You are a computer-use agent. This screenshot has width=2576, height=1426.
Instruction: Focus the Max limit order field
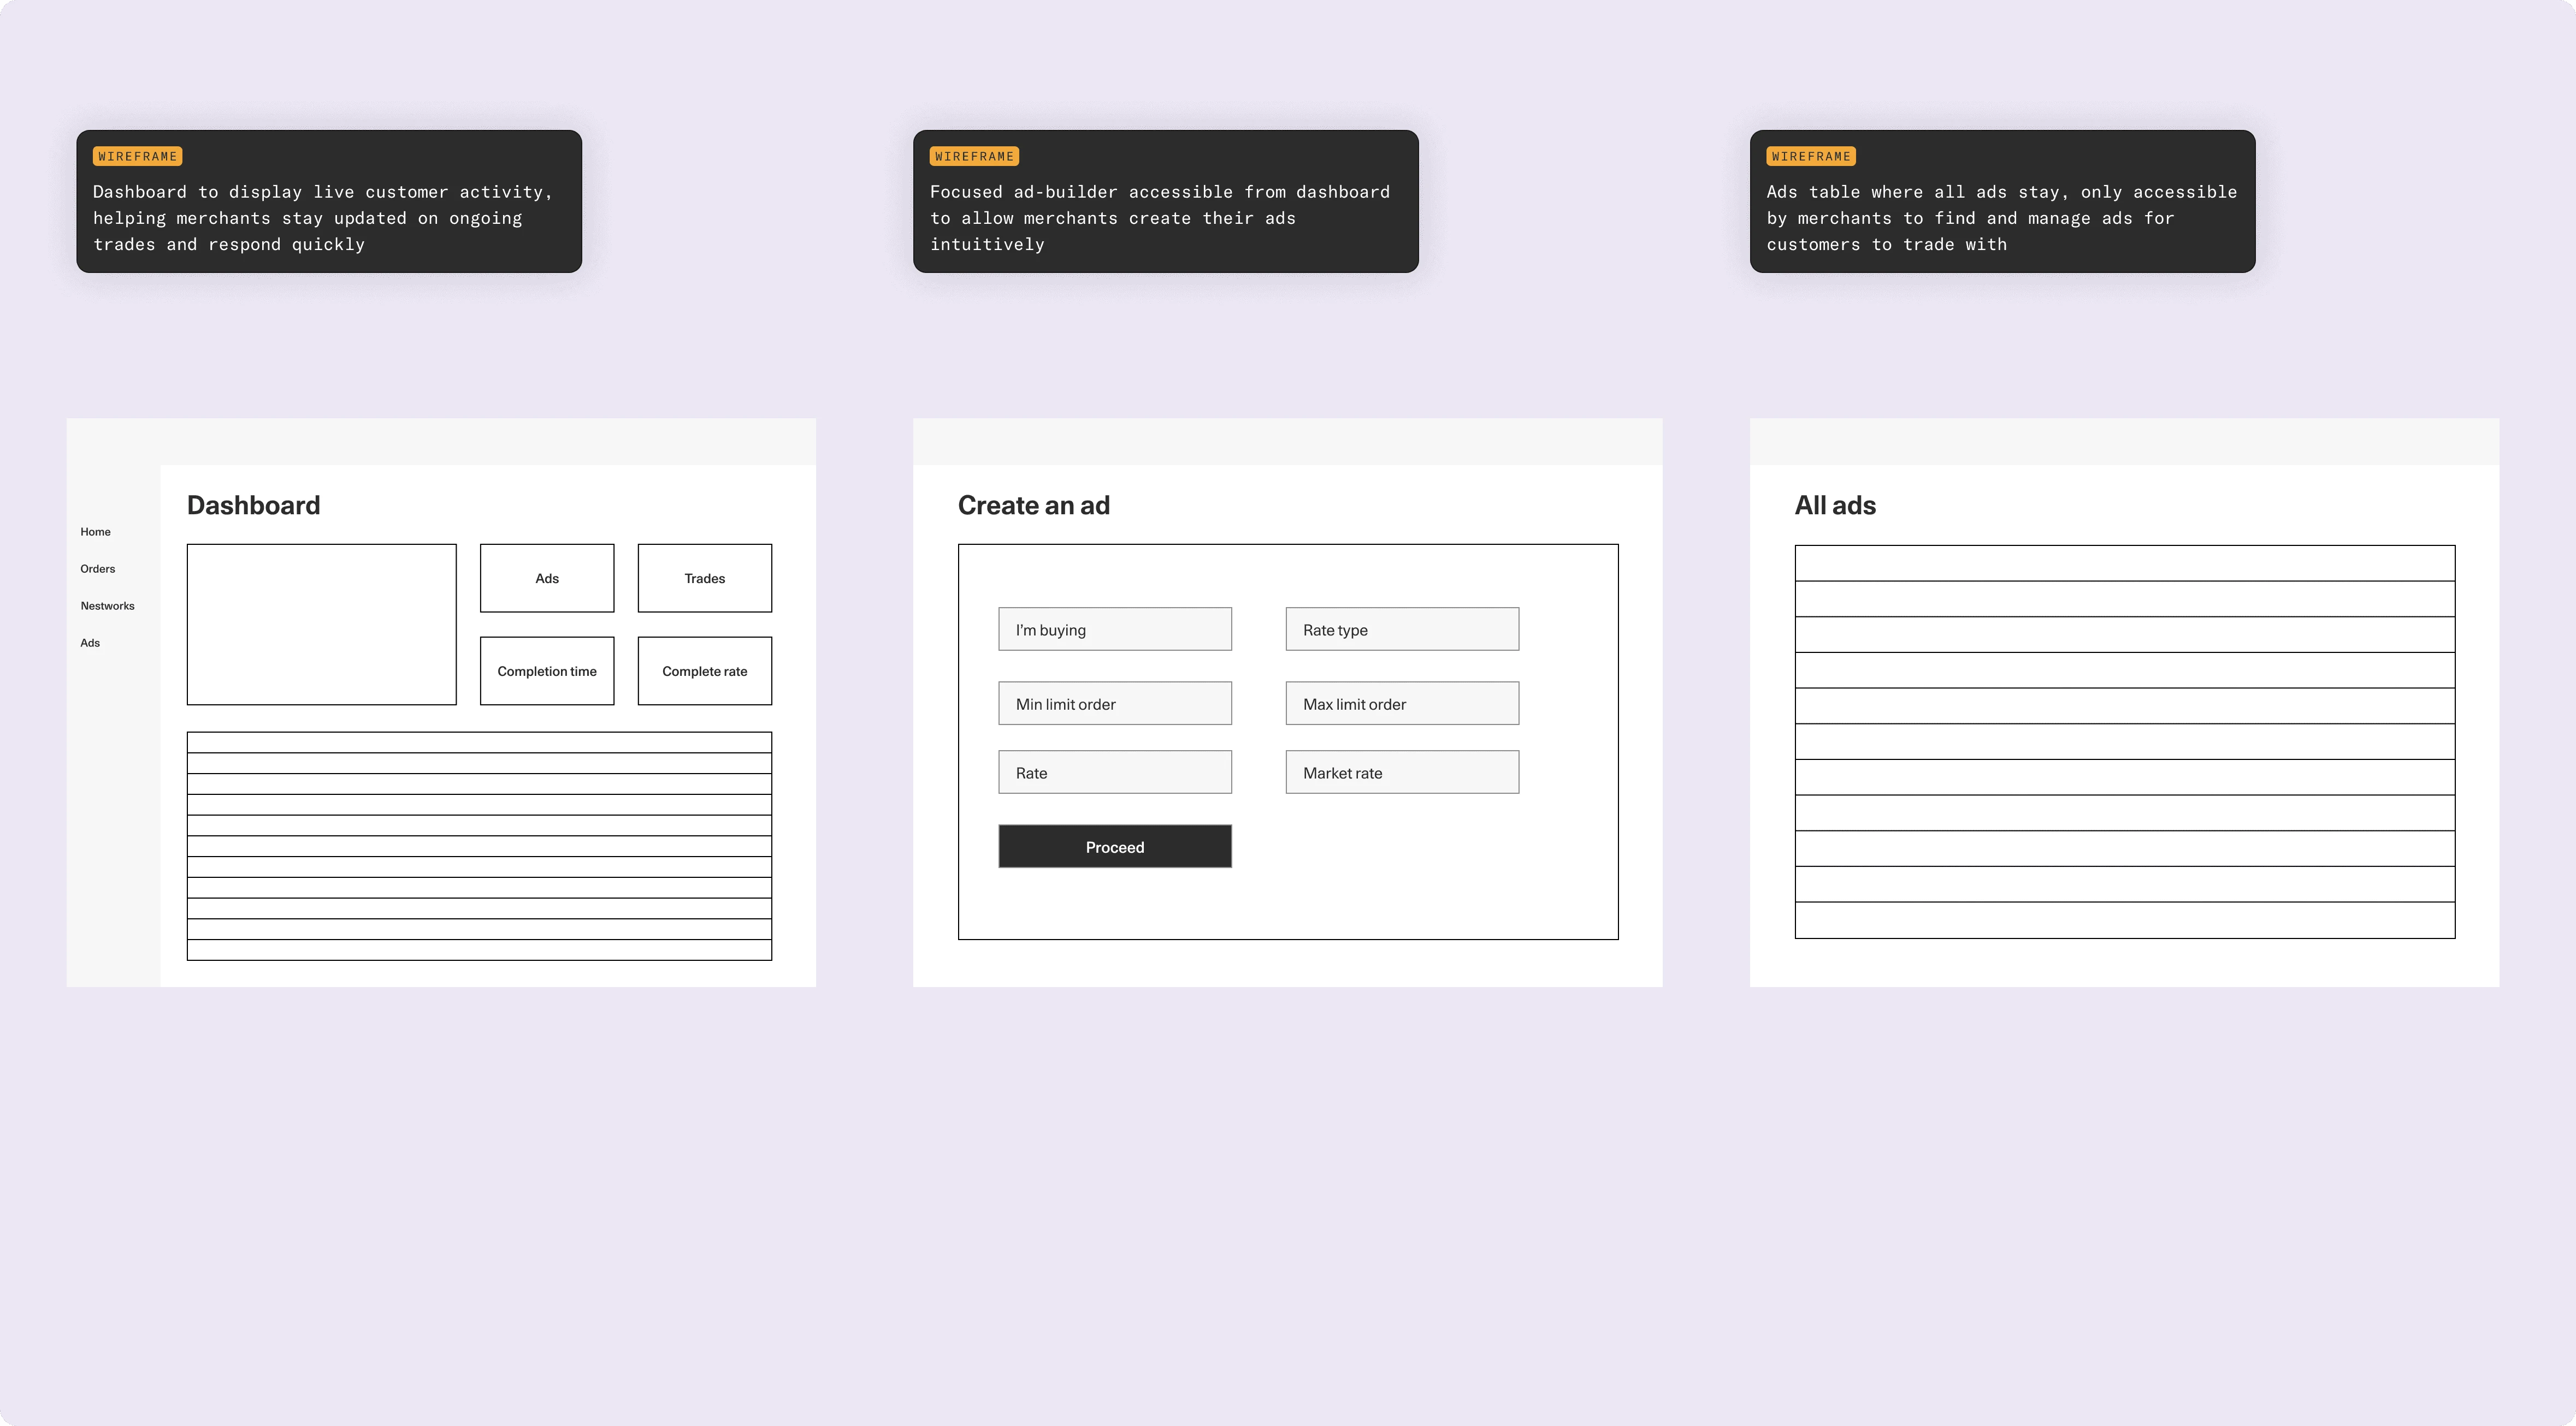pos(1402,704)
